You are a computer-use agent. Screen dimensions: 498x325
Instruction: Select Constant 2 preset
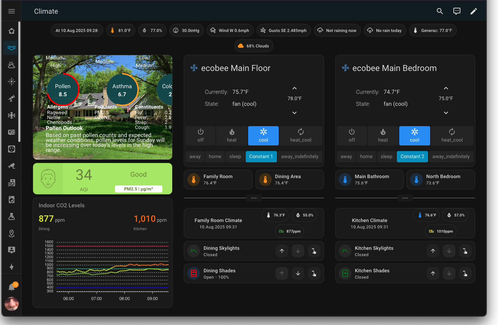click(412, 157)
